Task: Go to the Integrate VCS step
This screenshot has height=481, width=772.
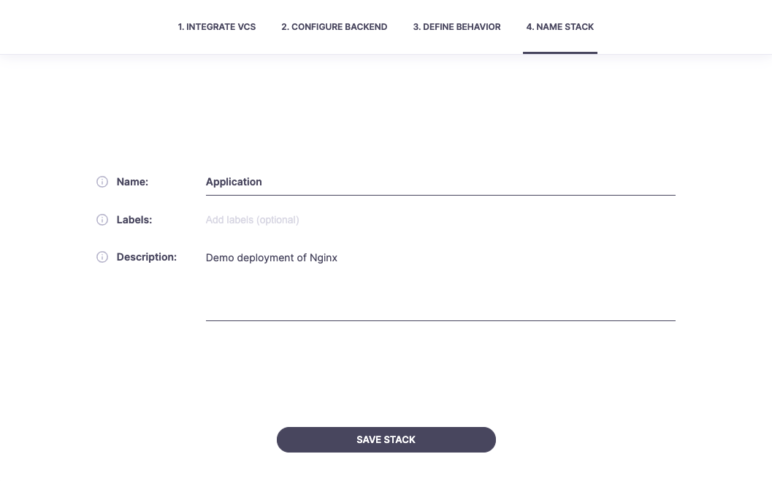Action: coord(217,27)
